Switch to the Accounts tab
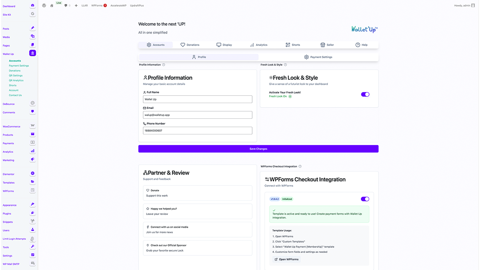 point(155,45)
